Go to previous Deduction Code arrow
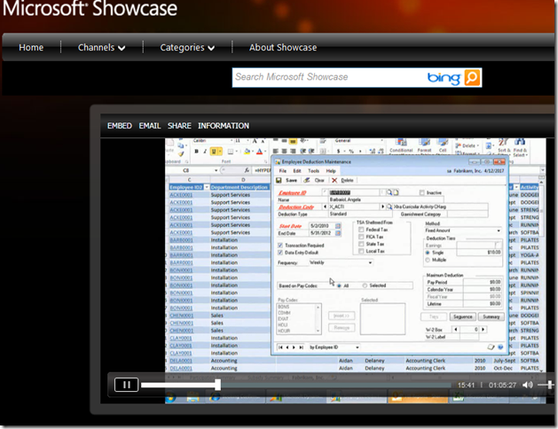This screenshot has height=429, width=558. coord(325,207)
